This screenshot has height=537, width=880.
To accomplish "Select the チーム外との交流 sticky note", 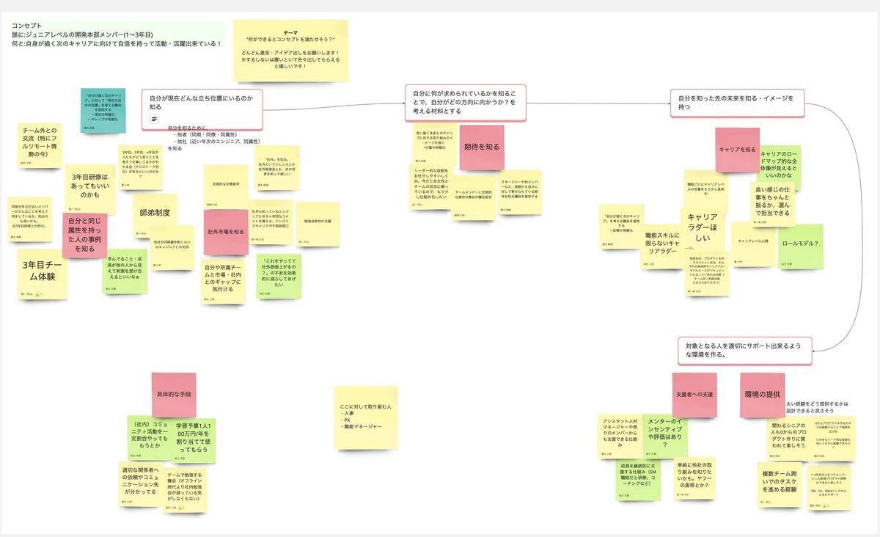I will tap(40, 145).
